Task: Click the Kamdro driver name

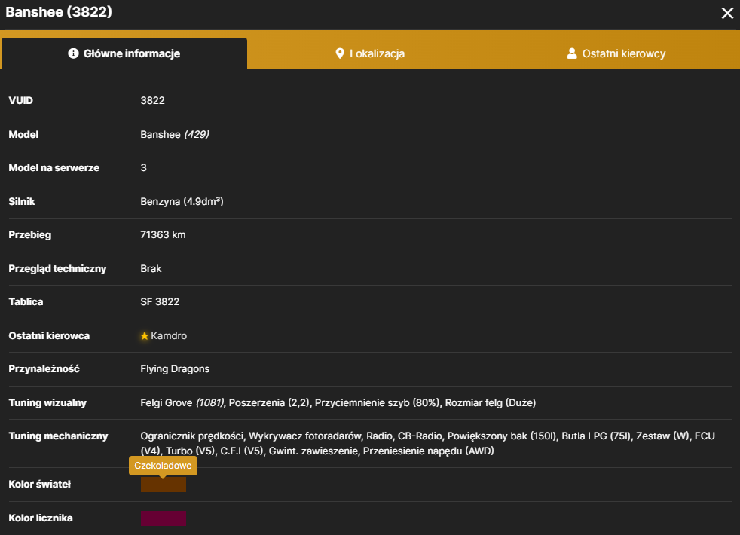Action: (169, 336)
